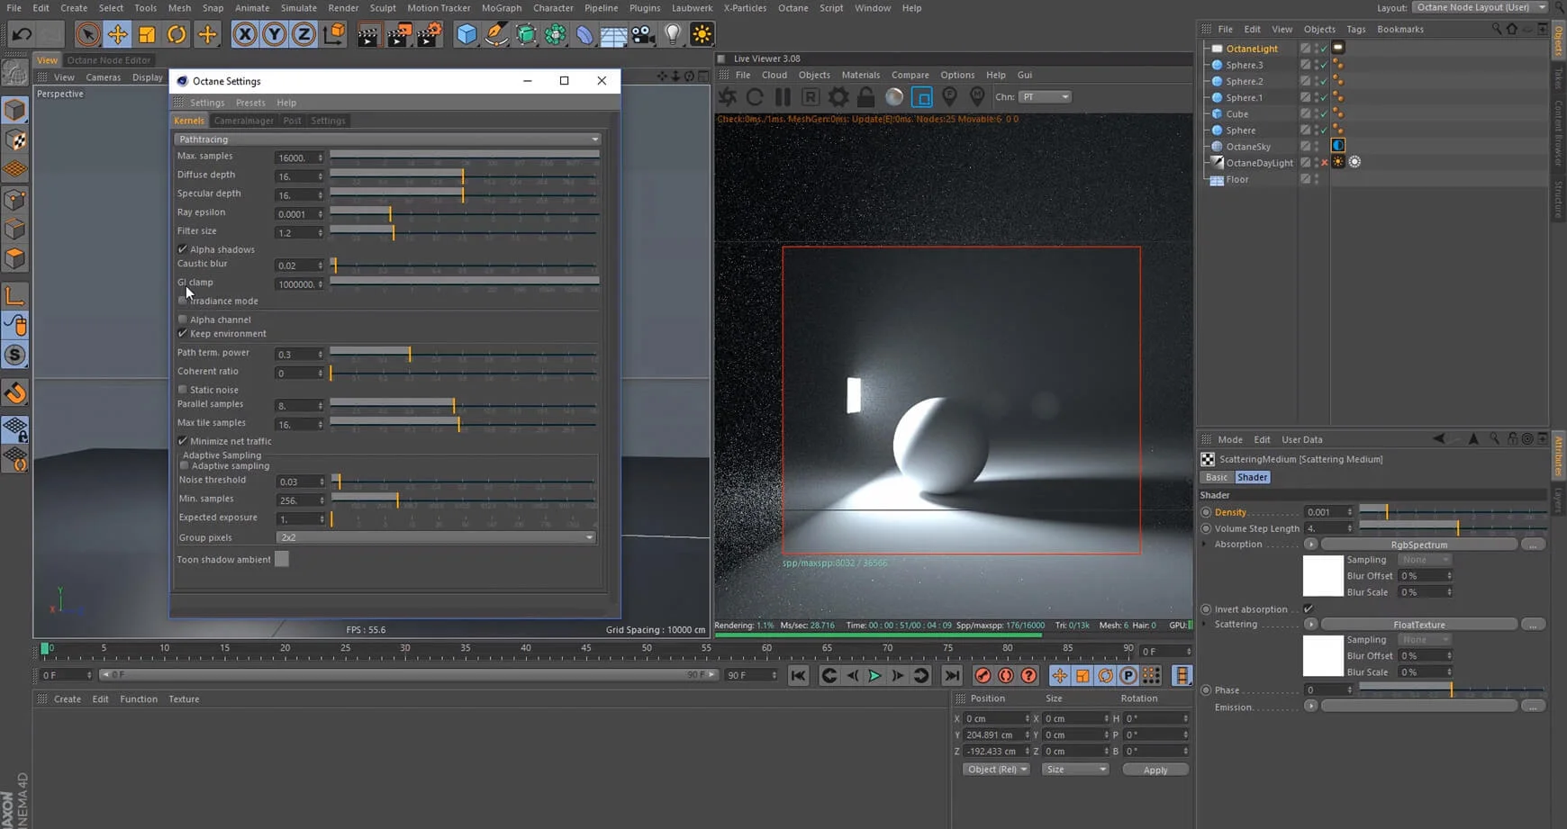Image resolution: width=1567 pixels, height=829 pixels.
Task: Open the Layout dropdown
Action: point(1480,7)
